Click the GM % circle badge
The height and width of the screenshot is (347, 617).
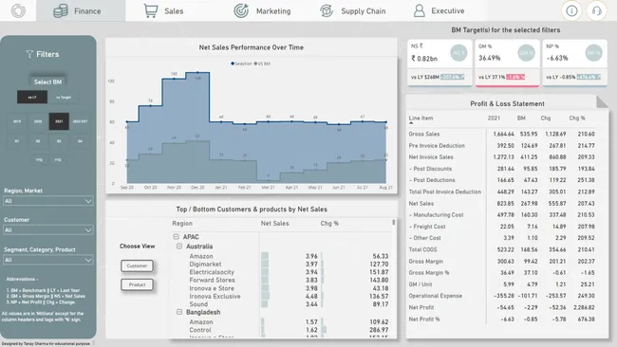(526, 53)
